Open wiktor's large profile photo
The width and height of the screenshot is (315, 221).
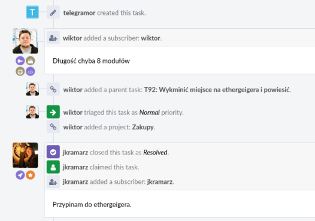pyautogui.click(x=25, y=41)
